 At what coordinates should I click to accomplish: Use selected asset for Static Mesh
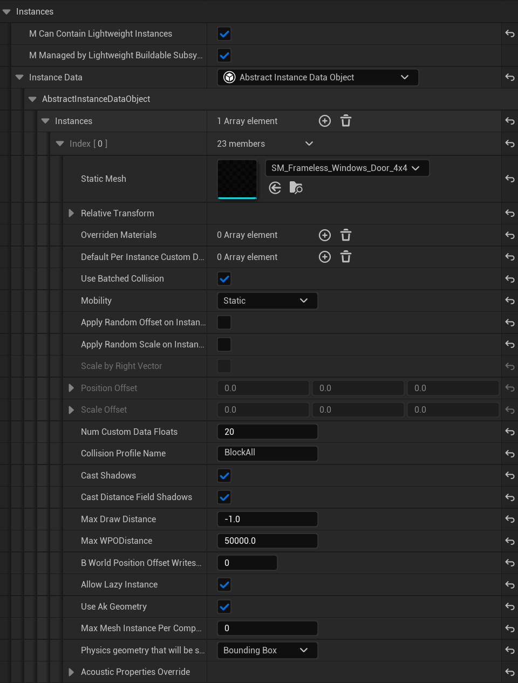[x=275, y=188]
